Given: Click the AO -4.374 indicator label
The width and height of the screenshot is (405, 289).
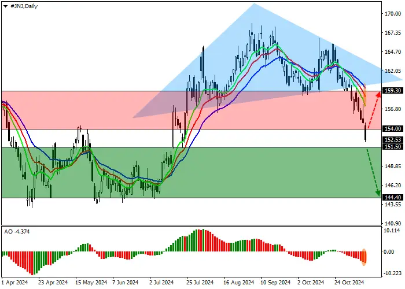Looking at the screenshot, I should (x=17, y=231).
